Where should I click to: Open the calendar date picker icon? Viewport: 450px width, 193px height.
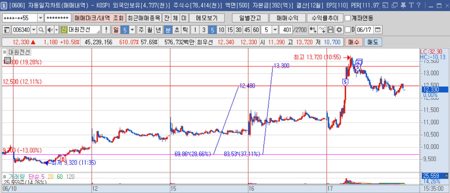(378, 30)
